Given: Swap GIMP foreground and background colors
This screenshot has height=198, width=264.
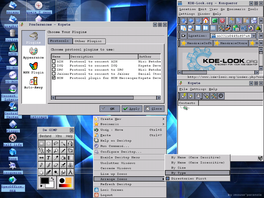Looking at the screenshot, I should (53, 179).
